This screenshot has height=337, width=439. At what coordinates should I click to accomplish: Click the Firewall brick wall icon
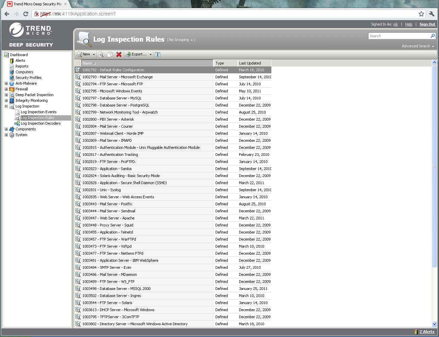12,89
